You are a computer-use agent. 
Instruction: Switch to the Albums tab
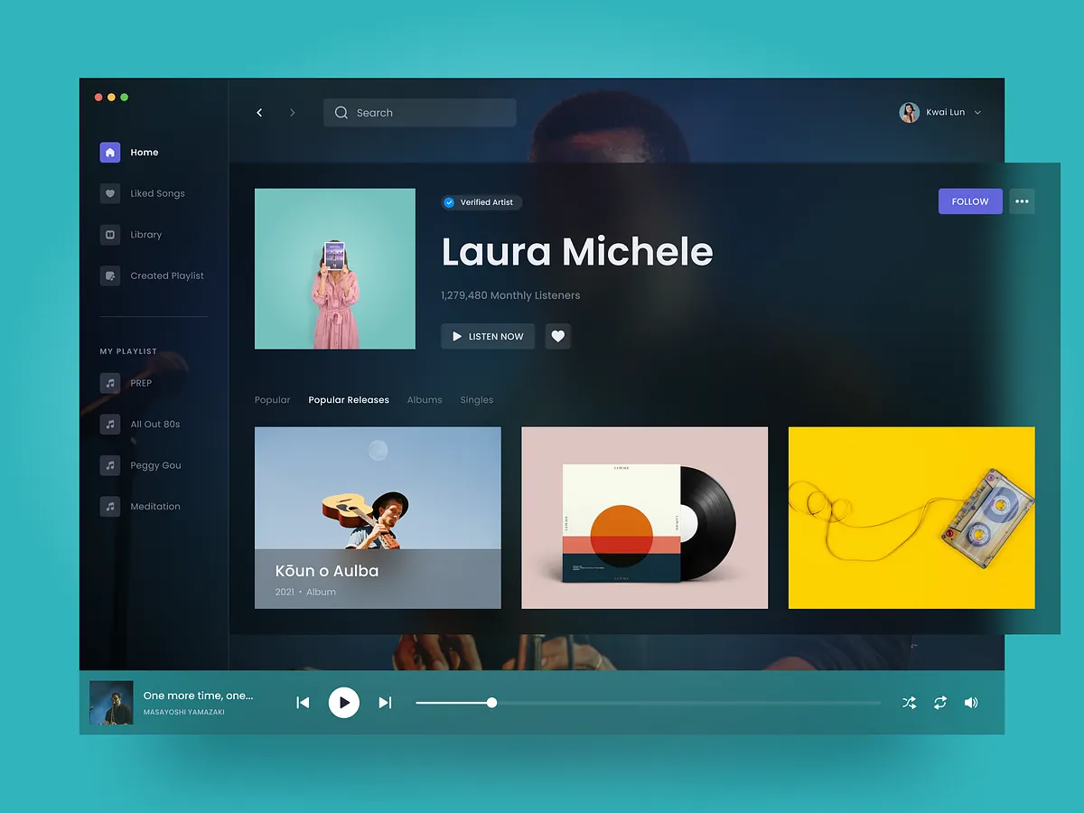tap(425, 400)
